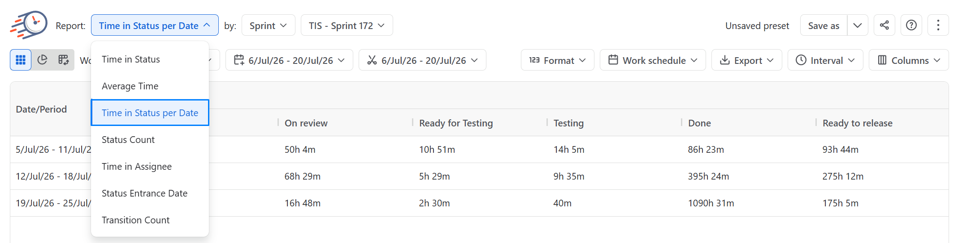Open the three-dot more options menu

[x=938, y=25]
